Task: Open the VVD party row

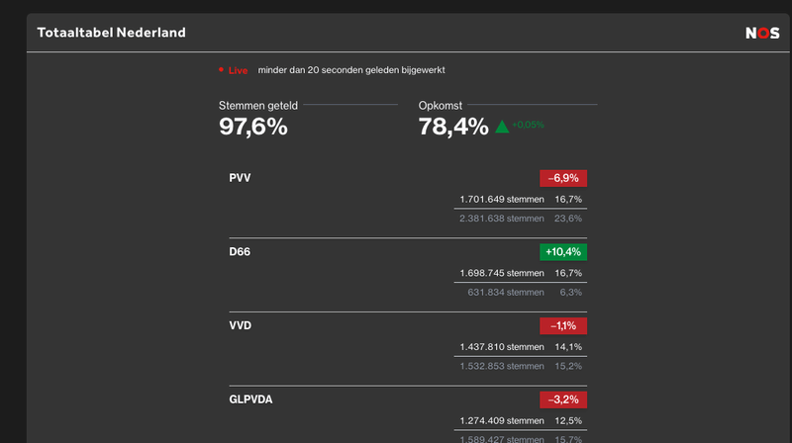Action: 241,325
